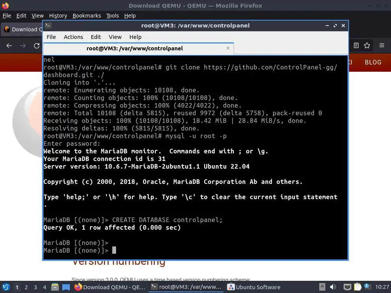Click the 'Enter password:' line in the terminal

tap(72, 144)
